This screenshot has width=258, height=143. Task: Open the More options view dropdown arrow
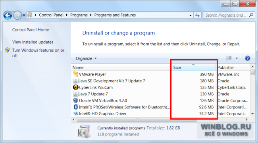coord(237,58)
